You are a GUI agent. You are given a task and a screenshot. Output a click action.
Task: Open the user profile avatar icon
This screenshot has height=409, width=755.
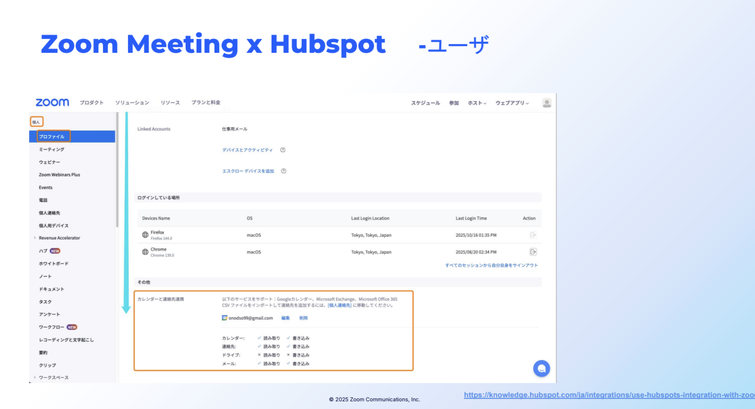point(546,103)
